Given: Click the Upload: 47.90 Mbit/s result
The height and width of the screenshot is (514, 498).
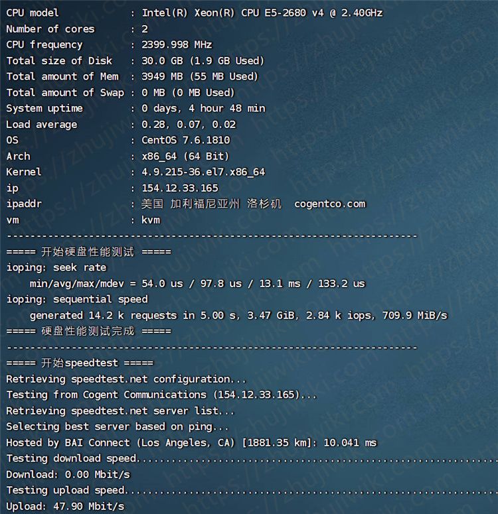Looking at the screenshot, I should click(65, 506).
